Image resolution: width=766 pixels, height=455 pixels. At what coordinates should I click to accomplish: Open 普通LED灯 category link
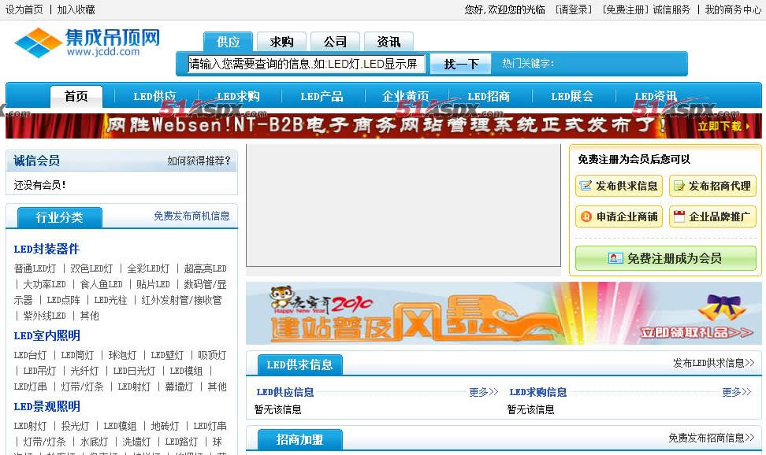pyautogui.click(x=35, y=268)
